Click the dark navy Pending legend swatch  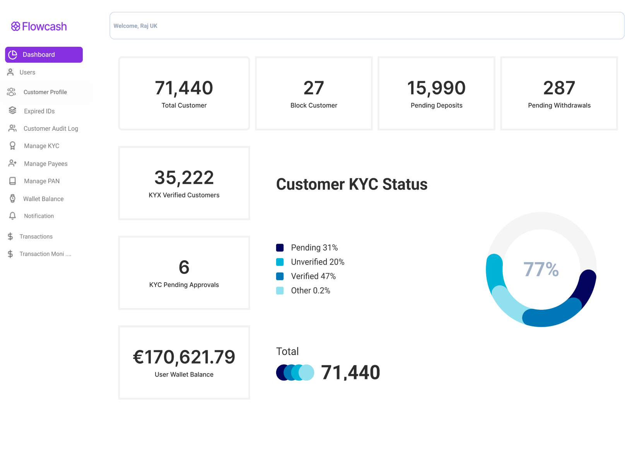pos(280,247)
